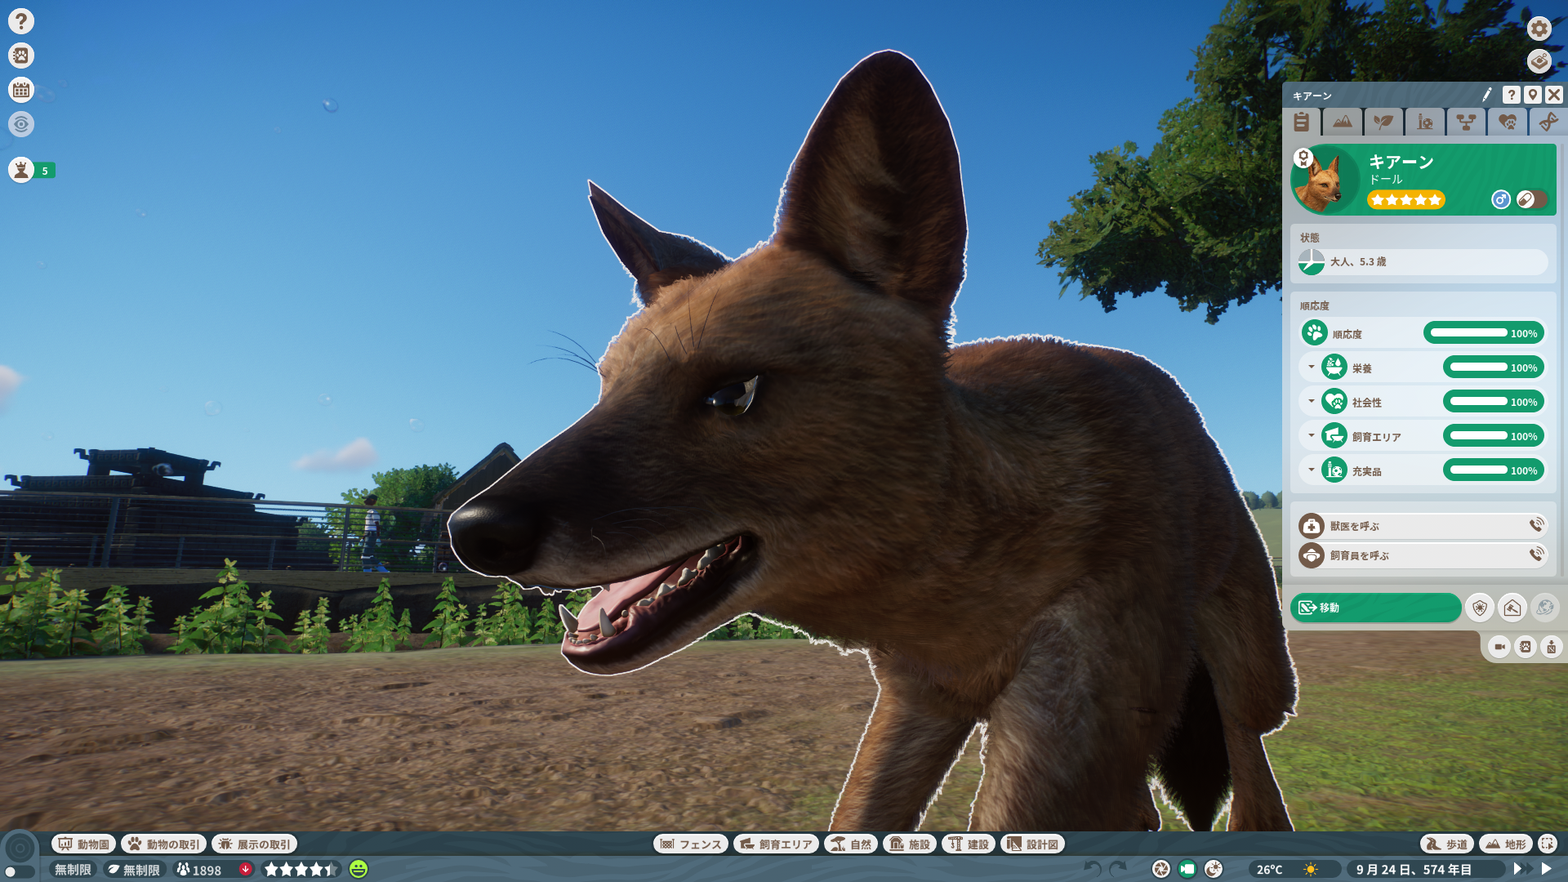Click the gavel trade center icon

pyautogui.click(x=1512, y=608)
